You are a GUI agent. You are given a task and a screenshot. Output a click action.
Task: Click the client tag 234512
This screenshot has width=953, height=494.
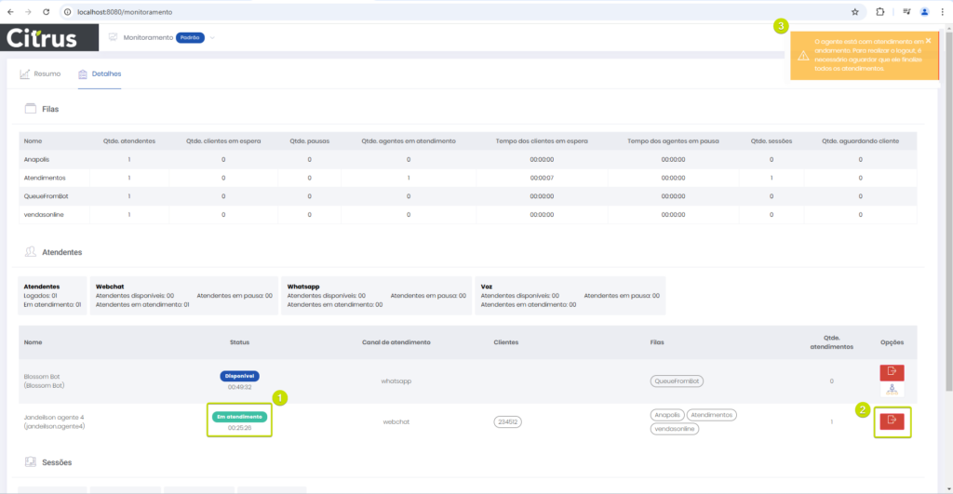click(507, 421)
